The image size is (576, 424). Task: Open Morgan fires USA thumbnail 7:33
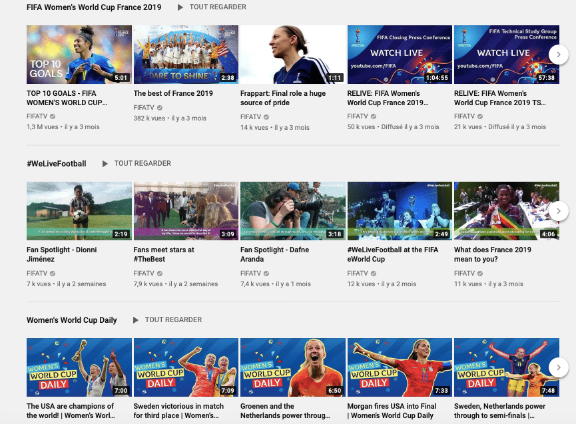tap(400, 367)
